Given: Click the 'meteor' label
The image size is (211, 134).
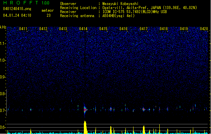Looking at the screenshot, I should pyautogui.click(x=48, y=10).
